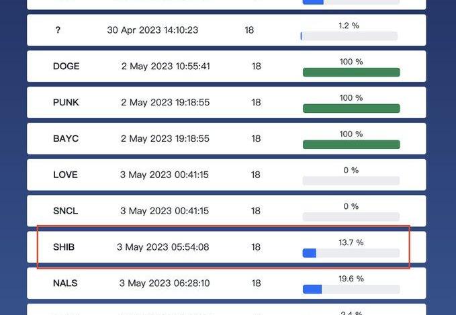Click the LOVE 0% empty progress bar
Image resolution: width=456 pixels, height=315 pixels.
pyautogui.click(x=351, y=181)
